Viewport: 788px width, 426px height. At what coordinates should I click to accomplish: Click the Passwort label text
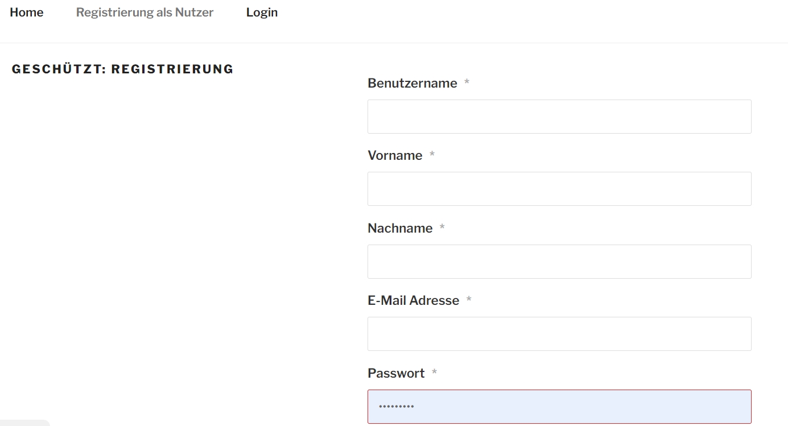point(396,373)
